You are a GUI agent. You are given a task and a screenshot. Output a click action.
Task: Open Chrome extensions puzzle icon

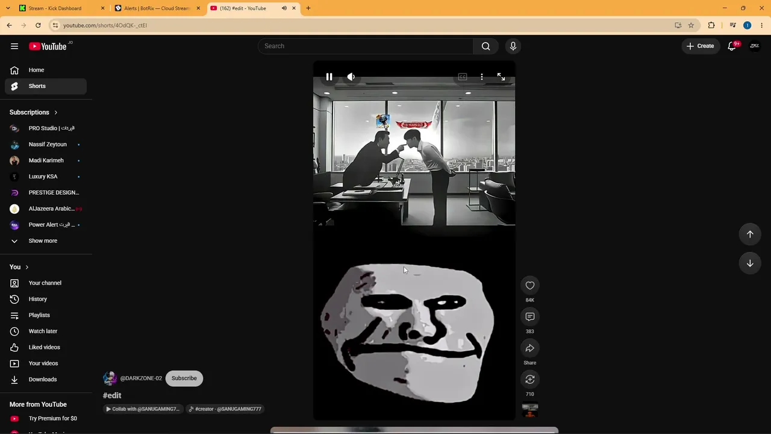[x=711, y=25]
